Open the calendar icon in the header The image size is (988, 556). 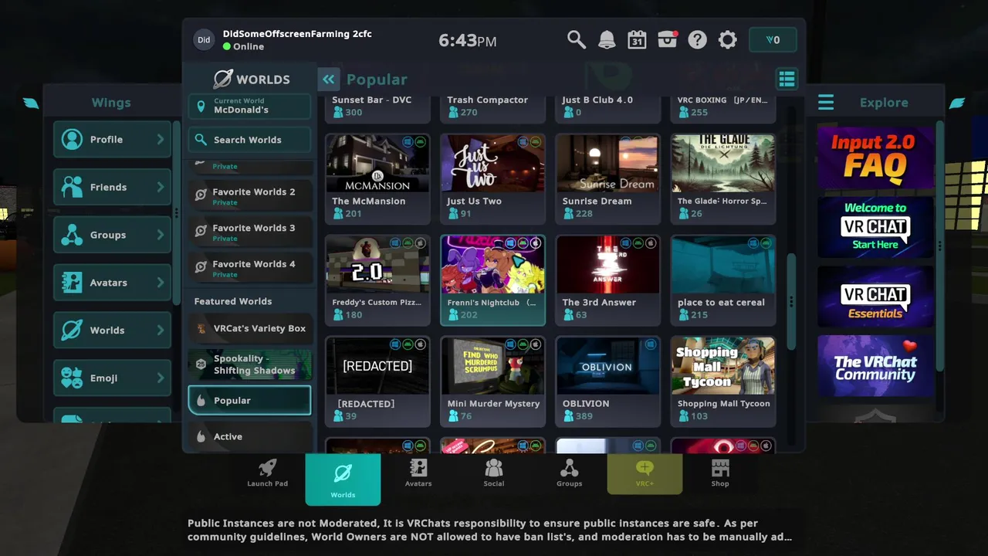coord(637,40)
